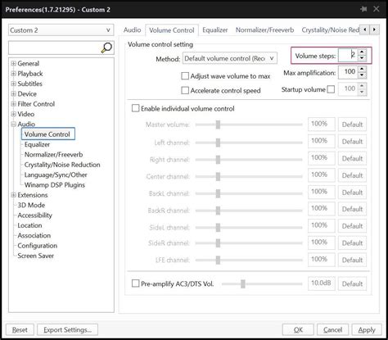Select Winamp DSP Plugins item
The height and width of the screenshot is (340, 388).
55,184
